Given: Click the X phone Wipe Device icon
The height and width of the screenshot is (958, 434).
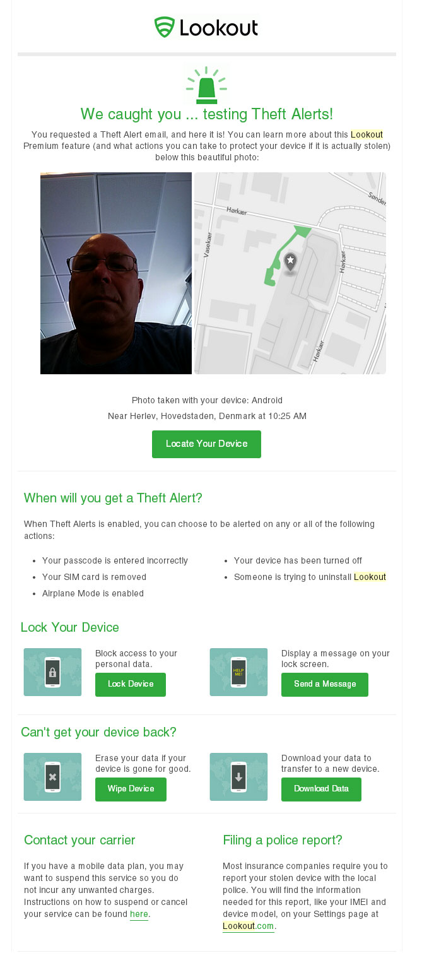Looking at the screenshot, I should (52, 777).
